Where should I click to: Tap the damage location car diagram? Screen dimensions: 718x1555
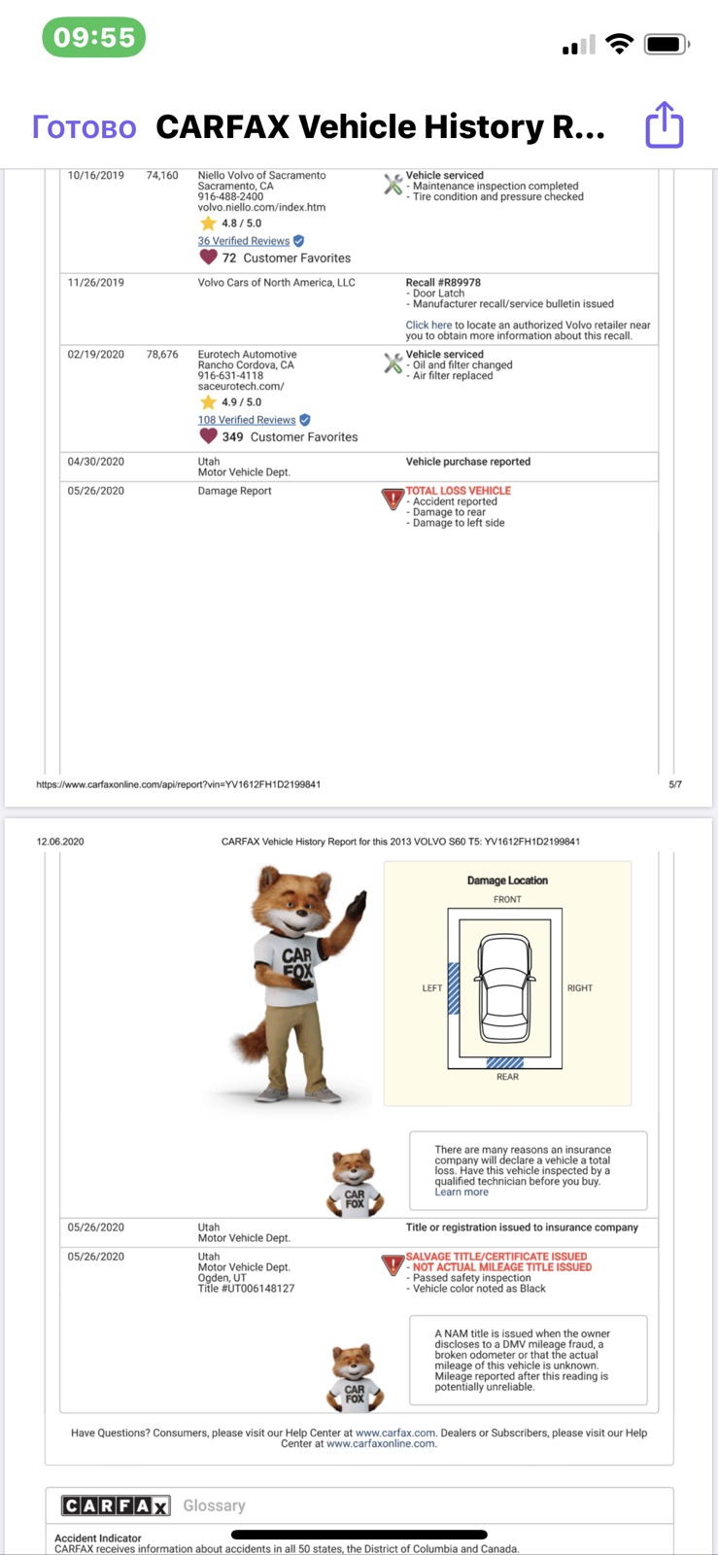click(x=505, y=986)
